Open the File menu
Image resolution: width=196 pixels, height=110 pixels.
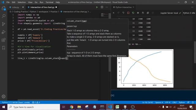pos(8,2)
